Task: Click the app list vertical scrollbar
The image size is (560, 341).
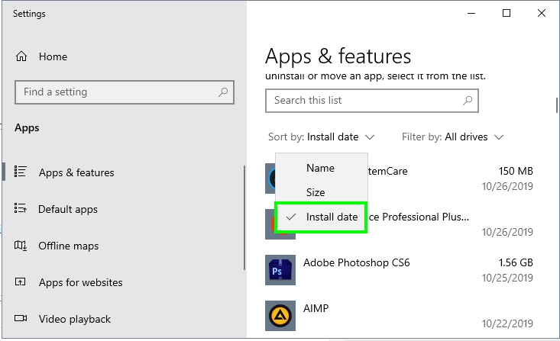Action: click(x=556, y=105)
